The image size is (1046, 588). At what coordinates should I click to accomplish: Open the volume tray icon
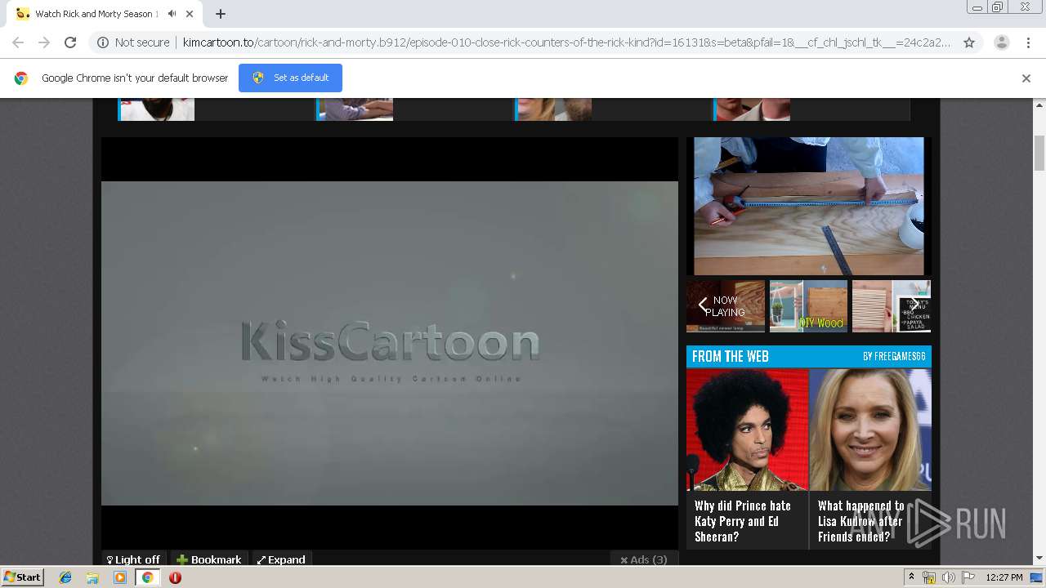click(948, 577)
